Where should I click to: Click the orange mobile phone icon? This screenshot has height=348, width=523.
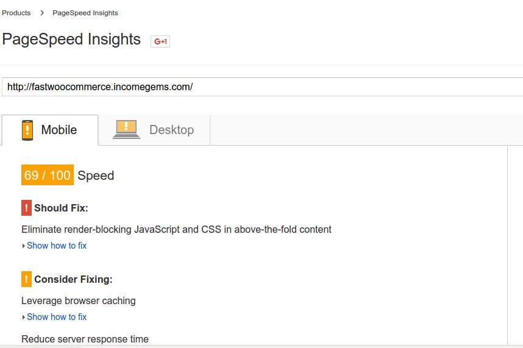click(x=27, y=130)
